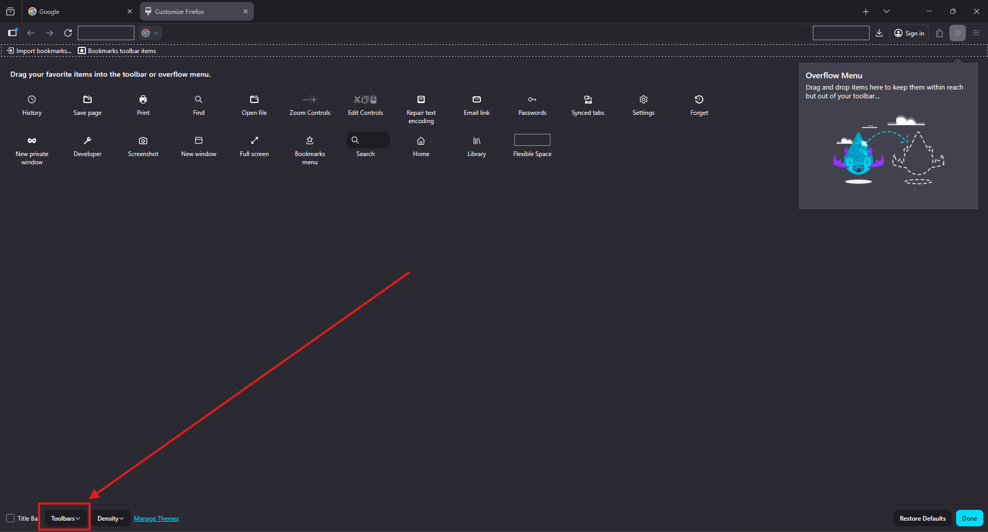This screenshot has height=532, width=988.
Task: Click the New private window mask icon
Action: (x=32, y=141)
